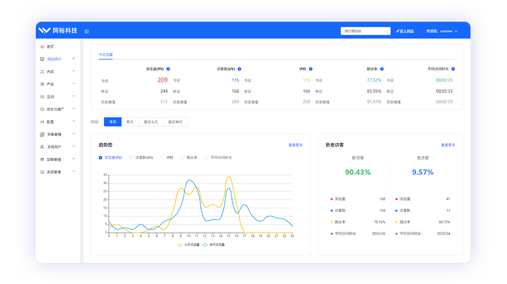Expand the 站群管理 chevron in the sidebar
Image resolution: width=507 pixels, height=284 pixels.
tap(73, 159)
